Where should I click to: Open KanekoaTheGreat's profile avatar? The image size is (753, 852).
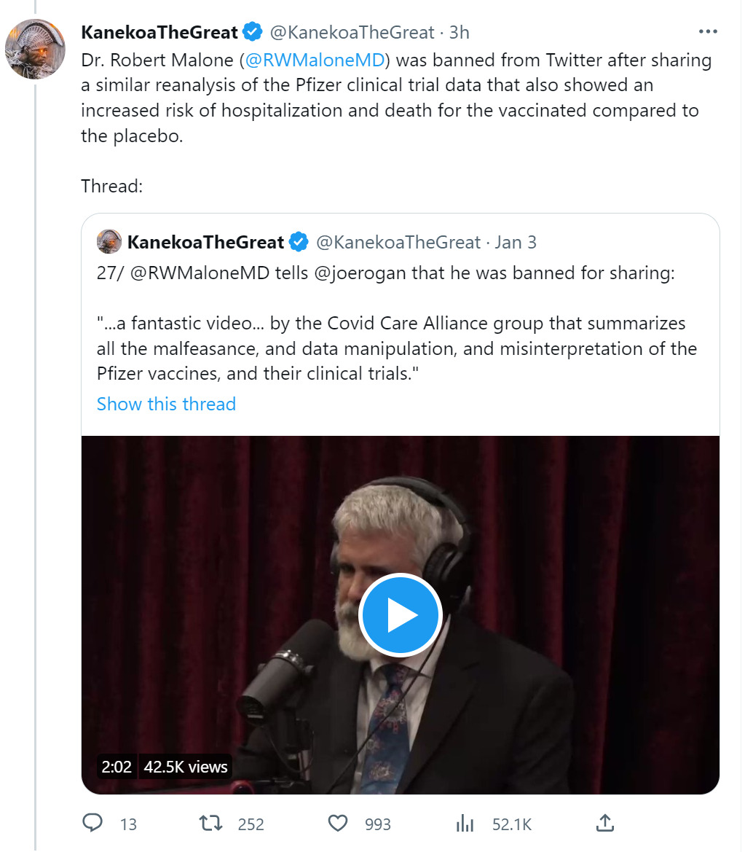[x=35, y=49]
